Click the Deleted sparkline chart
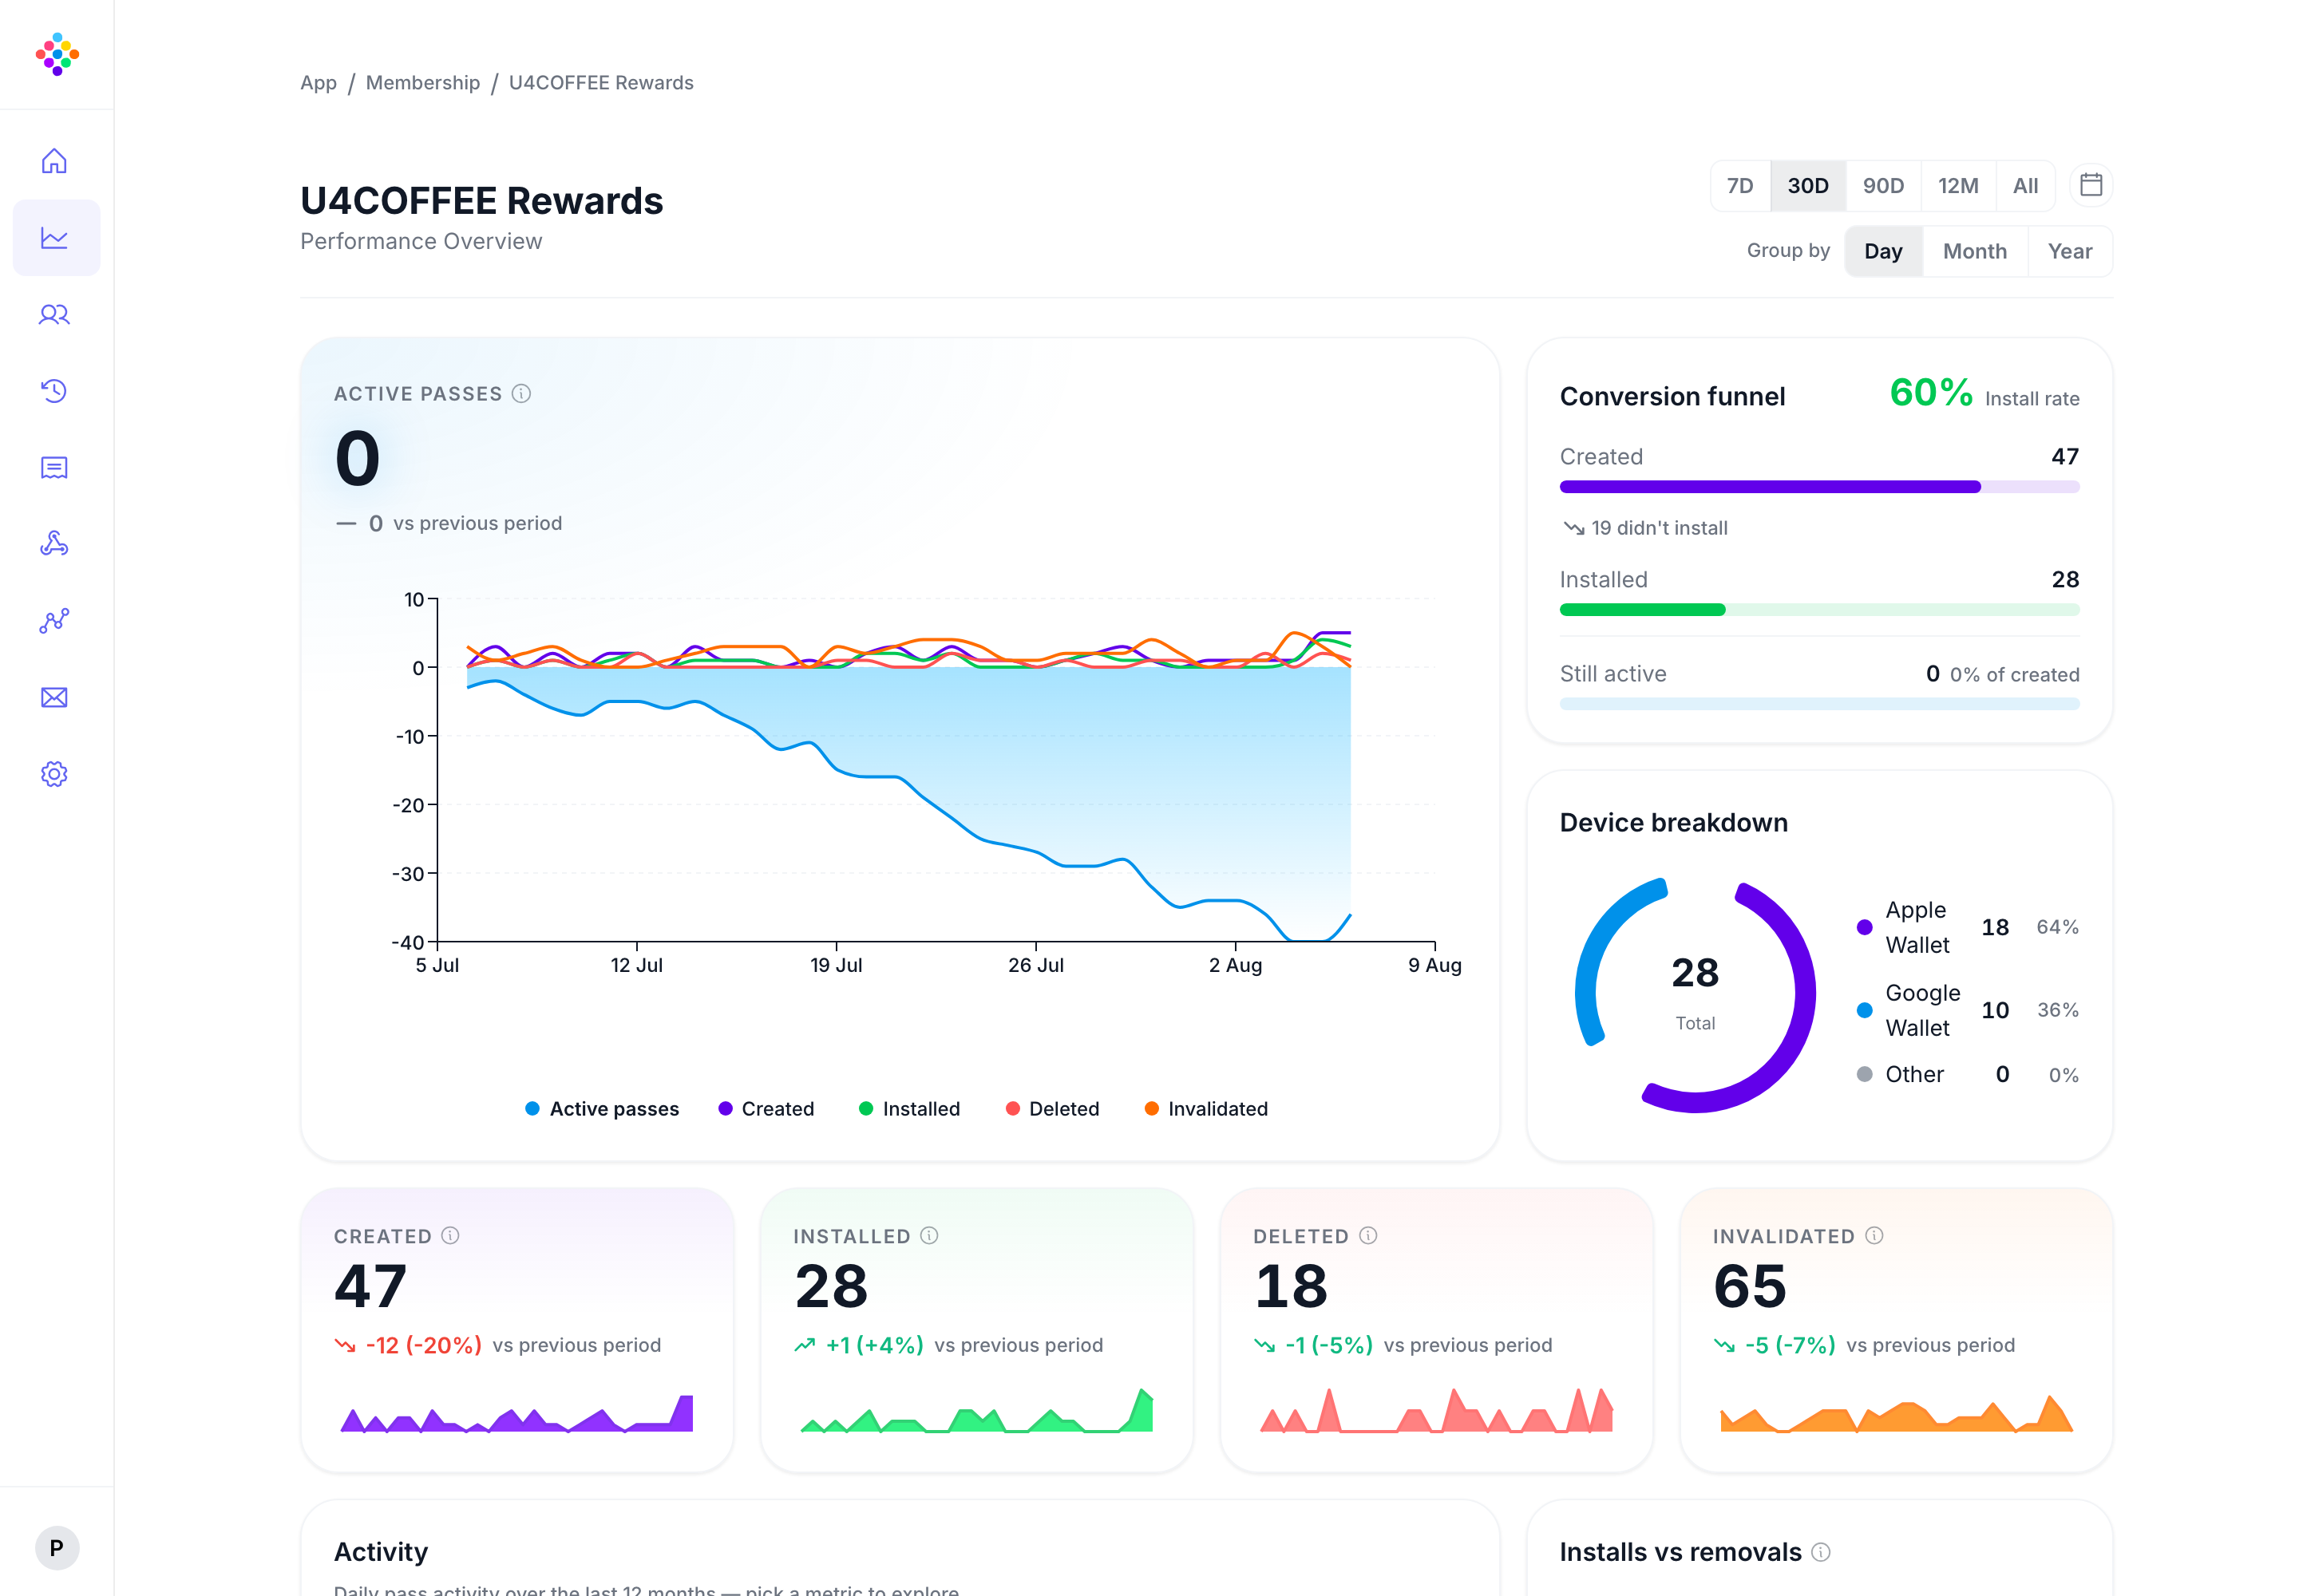The height and width of the screenshot is (1596, 2299). (x=1435, y=1410)
